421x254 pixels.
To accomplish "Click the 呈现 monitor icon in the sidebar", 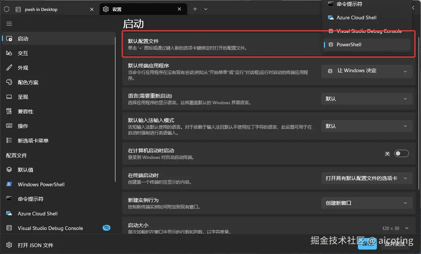I will pyautogui.click(x=9, y=97).
